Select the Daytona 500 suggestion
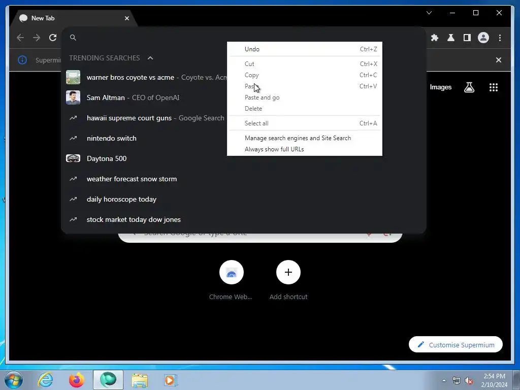Screen dimensions: 520x390 [x=243, y=158]
